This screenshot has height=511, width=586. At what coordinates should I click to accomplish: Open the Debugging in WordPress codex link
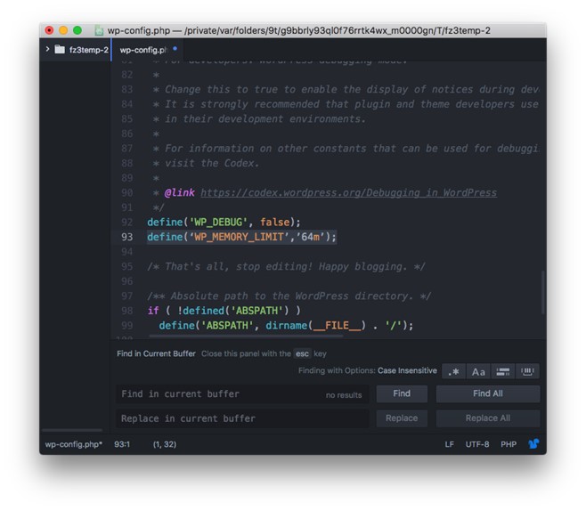[x=348, y=192]
